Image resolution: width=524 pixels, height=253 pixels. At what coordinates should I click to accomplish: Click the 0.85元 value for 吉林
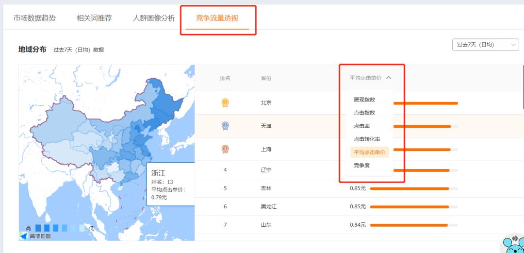[x=358, y=188]
